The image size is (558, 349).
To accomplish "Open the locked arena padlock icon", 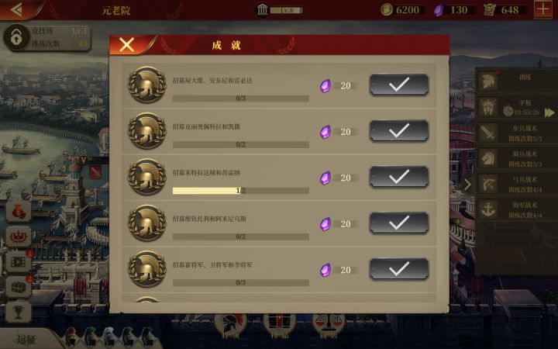I will pyautogui.click(x=16, y=37).
